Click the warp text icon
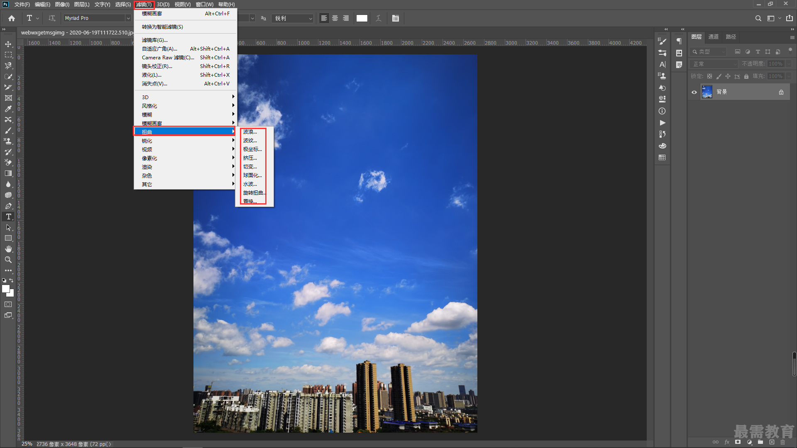The width and height of the screenshot is (797, 448). [x=379, y=18]
